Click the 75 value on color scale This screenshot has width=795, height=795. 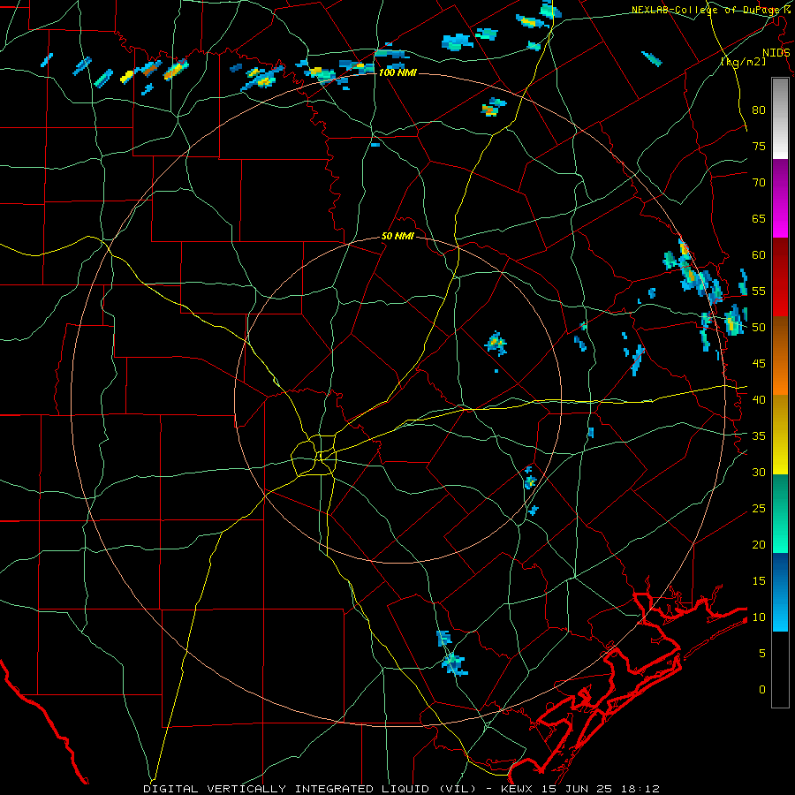[x=759, y=146]
